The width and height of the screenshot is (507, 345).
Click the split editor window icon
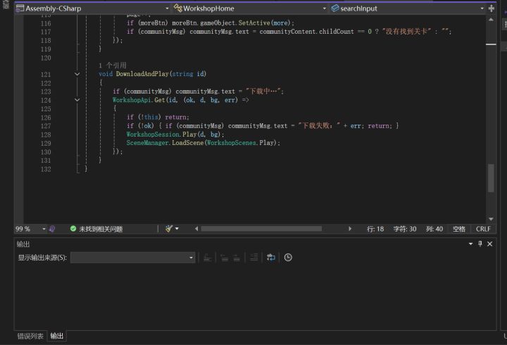(x=492, y=8)
